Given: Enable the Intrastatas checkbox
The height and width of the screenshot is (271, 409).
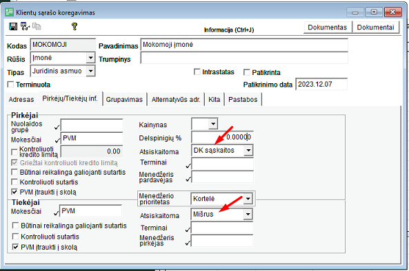Looking at the screenshot, I should [197, 72].
